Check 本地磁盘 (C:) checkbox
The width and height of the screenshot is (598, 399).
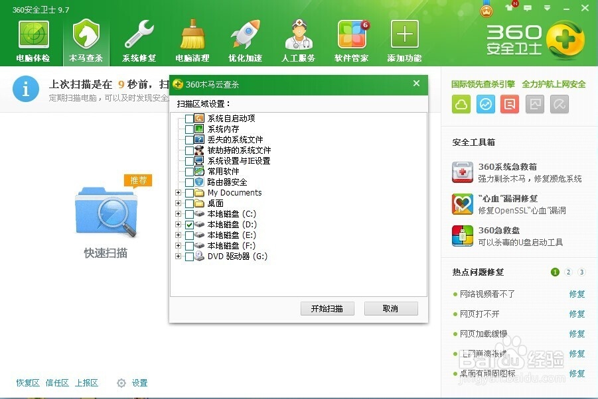189,214
